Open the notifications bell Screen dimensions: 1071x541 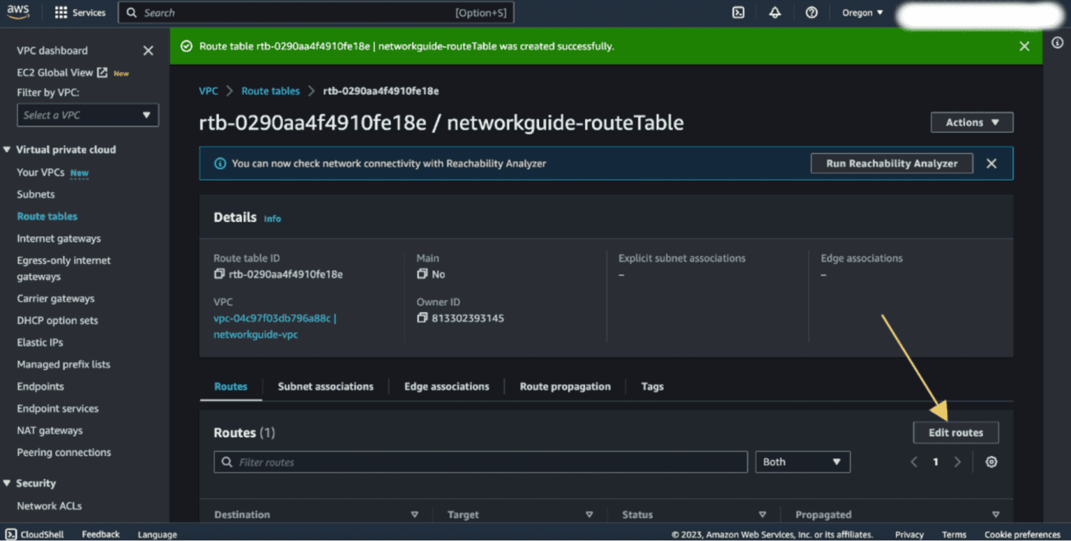(x=775, y=13)
